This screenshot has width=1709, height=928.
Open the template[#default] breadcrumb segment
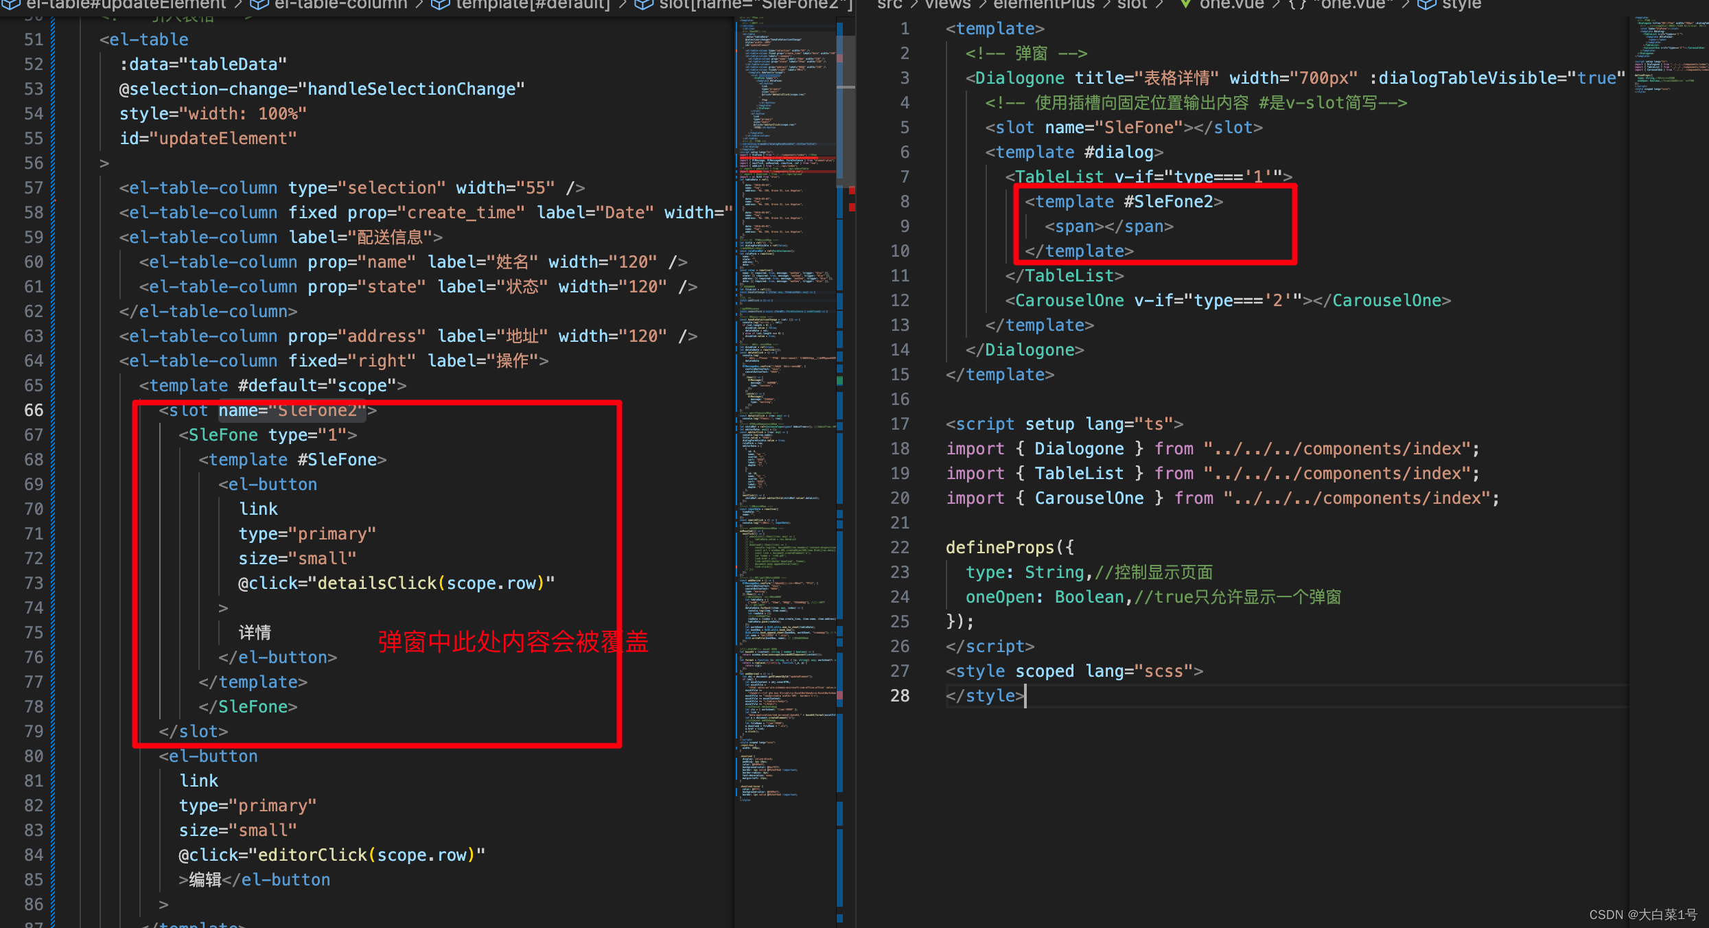520,4
